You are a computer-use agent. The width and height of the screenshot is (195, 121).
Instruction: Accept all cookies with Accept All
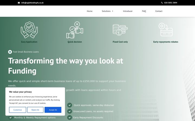[53, 110]
